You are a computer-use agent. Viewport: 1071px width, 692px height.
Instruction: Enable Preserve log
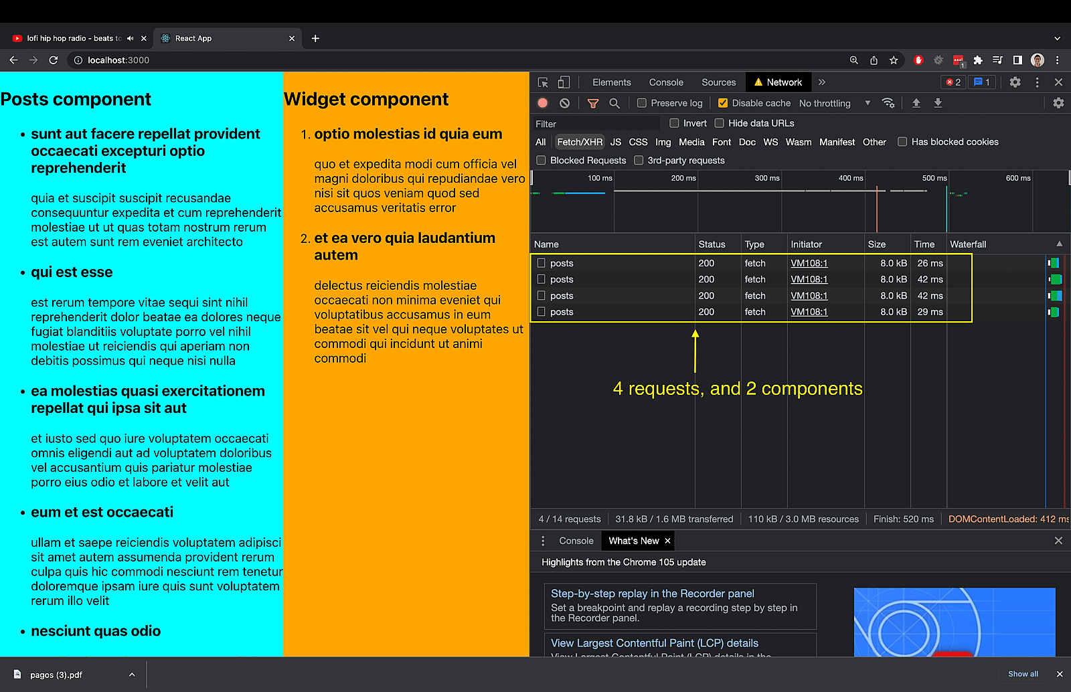(641, 102)
